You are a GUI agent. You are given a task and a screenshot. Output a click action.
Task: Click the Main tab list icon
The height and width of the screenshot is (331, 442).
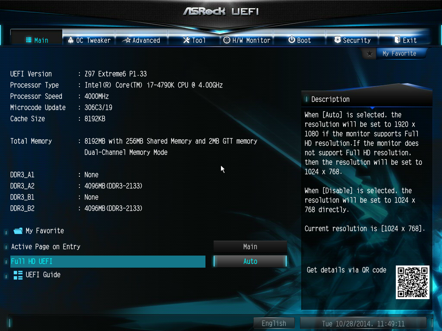click(x=29, y=40)
